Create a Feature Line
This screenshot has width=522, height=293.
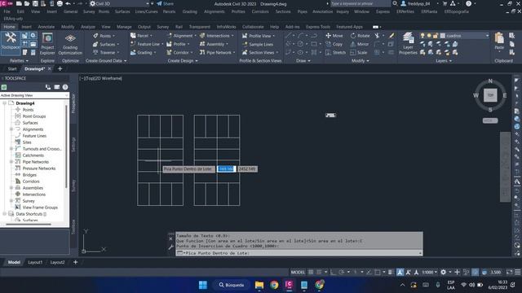point(145,44)
